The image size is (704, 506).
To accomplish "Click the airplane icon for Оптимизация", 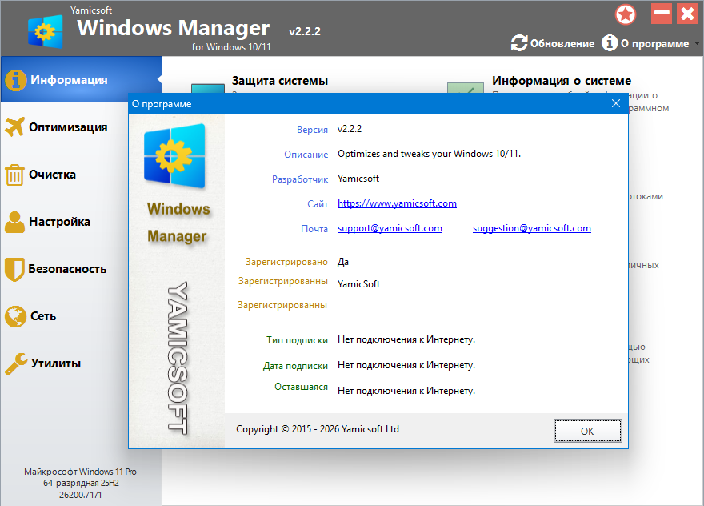I will [15, 127].
